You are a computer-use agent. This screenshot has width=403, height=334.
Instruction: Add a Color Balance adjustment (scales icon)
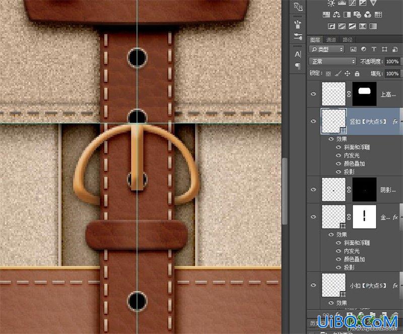pos(337,15)
